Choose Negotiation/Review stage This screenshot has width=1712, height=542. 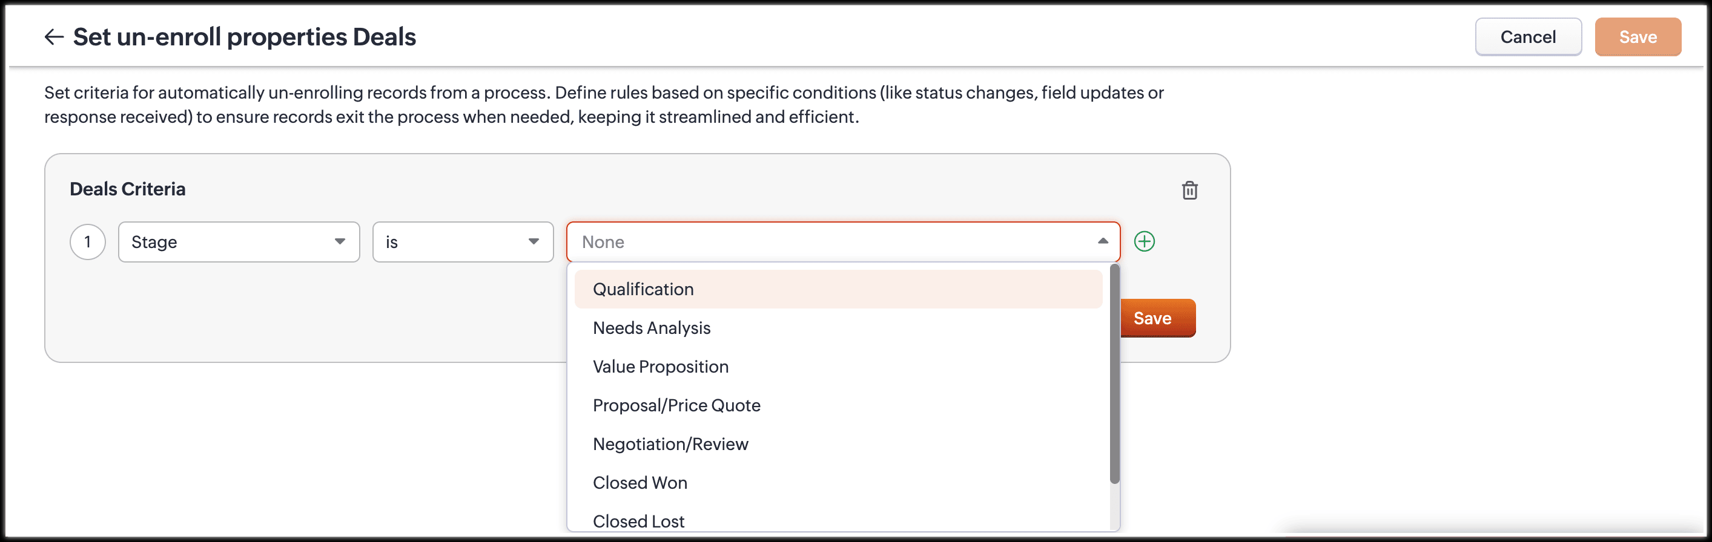pyautogui.click(x=670, y=443)
